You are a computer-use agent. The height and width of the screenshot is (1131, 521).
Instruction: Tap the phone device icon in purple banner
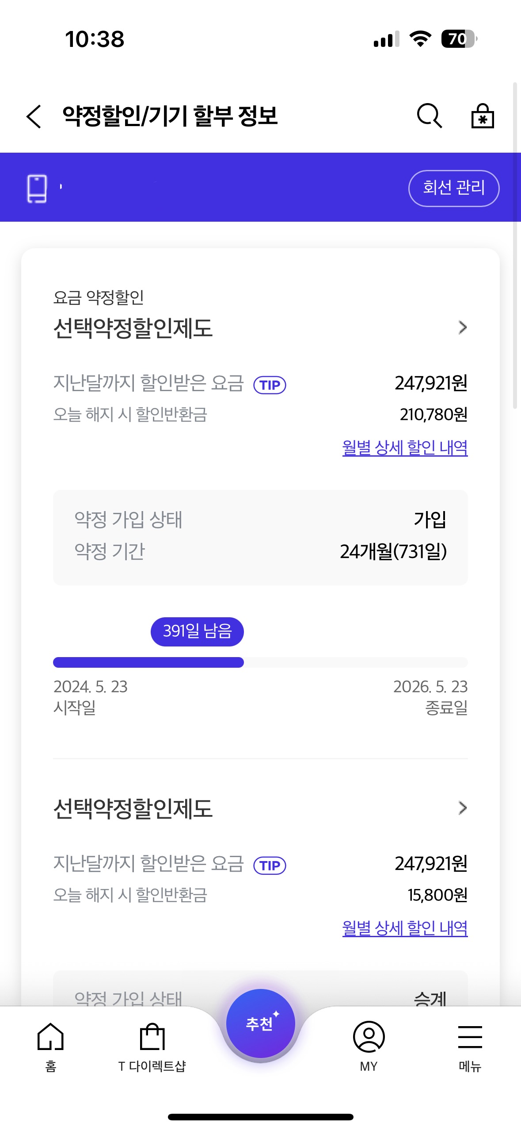pyautogui.click(x=37, y=188)
